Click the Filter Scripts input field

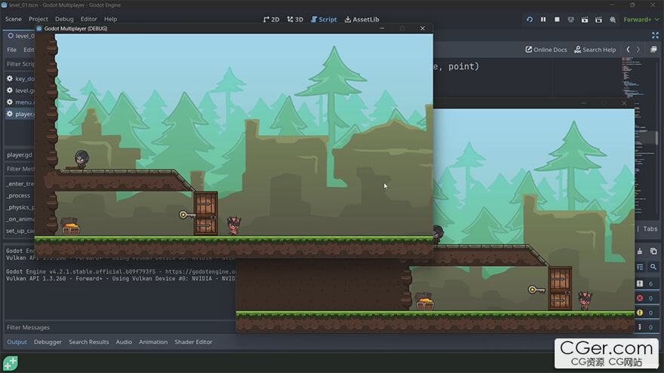pos(20,64)
